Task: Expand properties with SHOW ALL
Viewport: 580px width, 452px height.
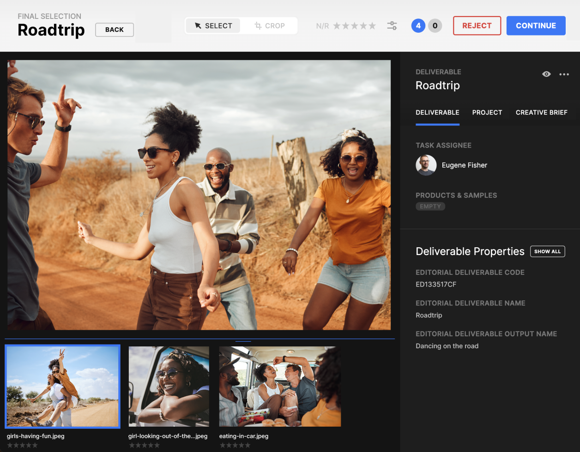Action: pyautogui.click(x=547, y=251)
